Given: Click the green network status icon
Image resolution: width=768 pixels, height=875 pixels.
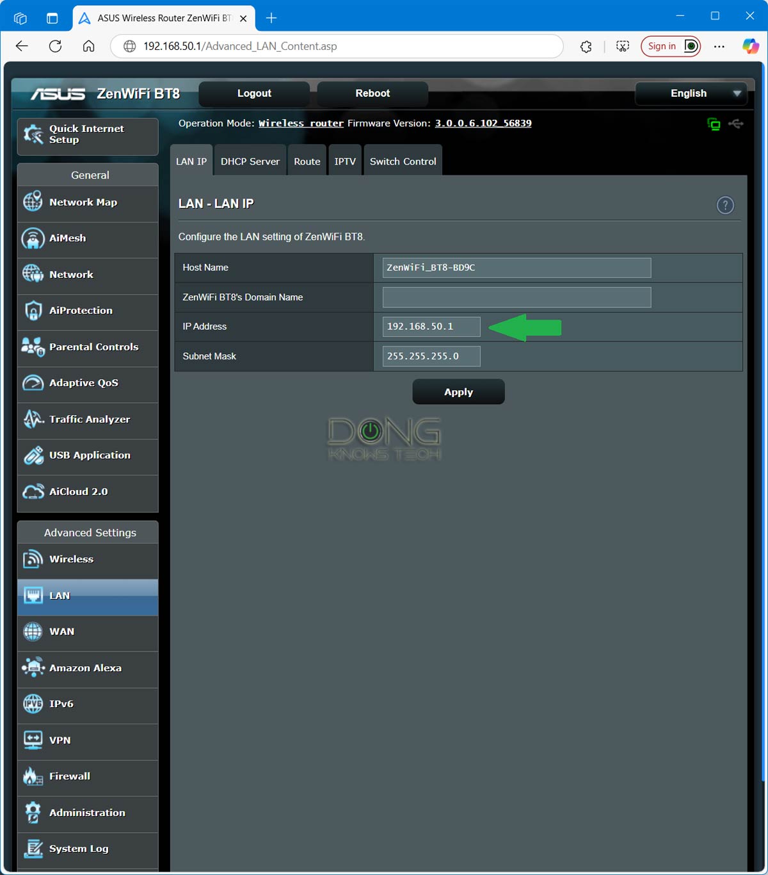Looking at the screenshot, I should tap(714, 124).
